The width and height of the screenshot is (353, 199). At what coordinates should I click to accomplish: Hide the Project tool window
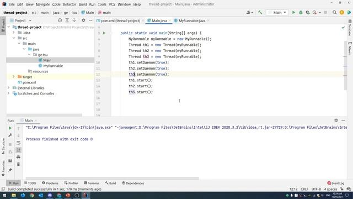[x=90, y=20]
